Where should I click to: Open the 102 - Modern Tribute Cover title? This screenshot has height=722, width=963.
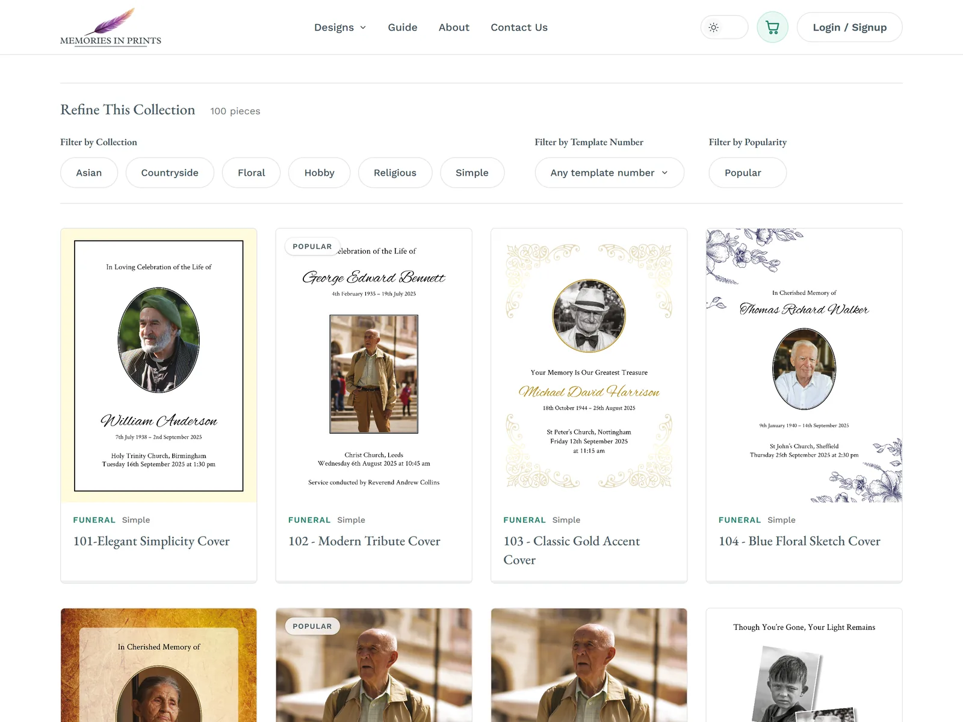click(364, 541)
